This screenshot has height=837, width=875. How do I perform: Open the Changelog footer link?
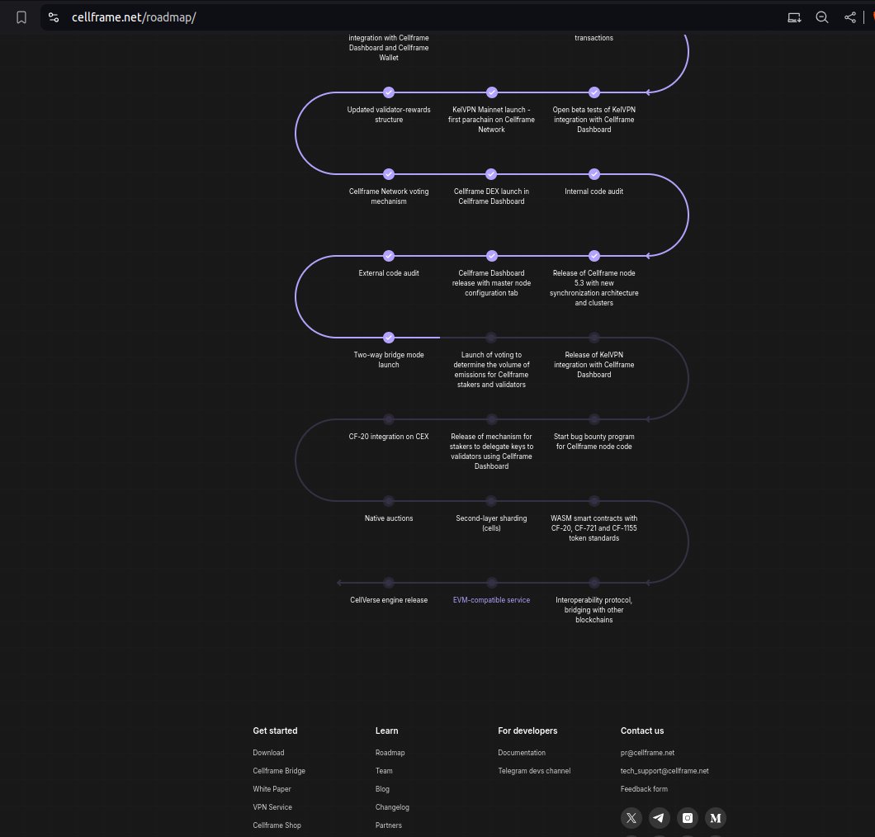(x=392, y=806)
